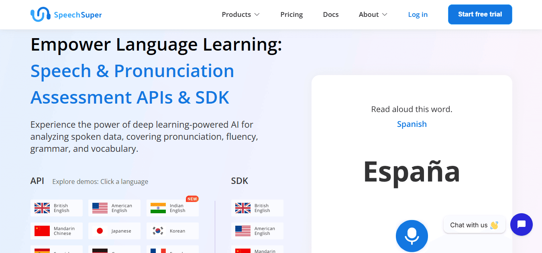Click the microphone record button
This screenshot has height=253, width=542.
point(412,236)
